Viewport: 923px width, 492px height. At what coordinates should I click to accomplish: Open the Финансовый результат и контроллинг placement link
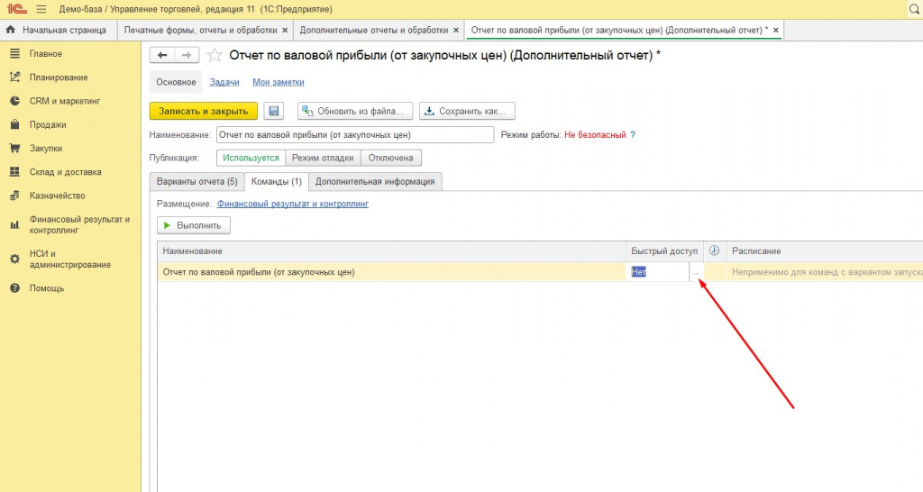(293, 204)
